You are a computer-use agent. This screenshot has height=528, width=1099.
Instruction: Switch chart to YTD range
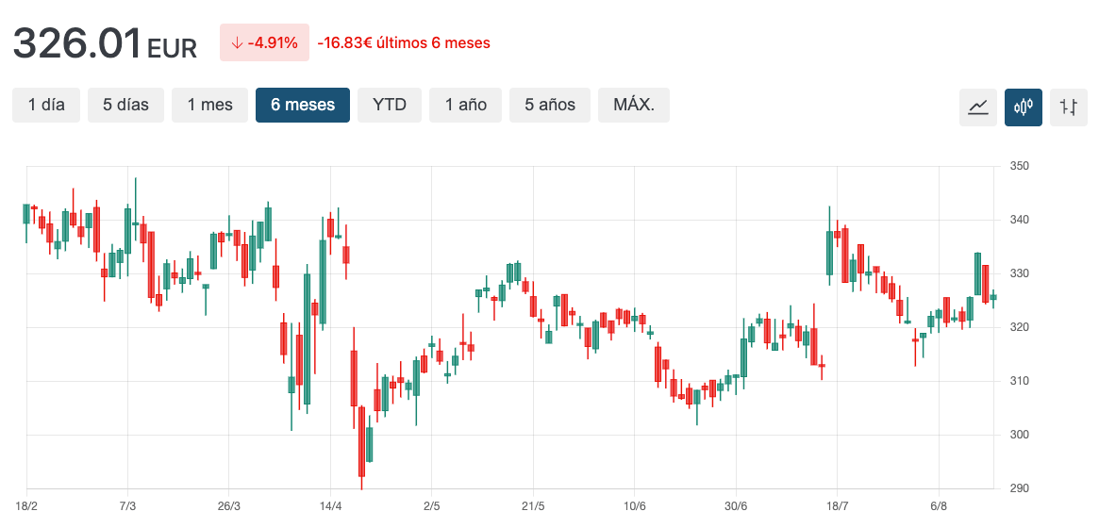coord(390,105)
